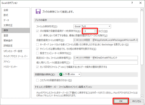
Task: Increase the auto-recover minutes with up arrow
Action: (x=95, y=30)
